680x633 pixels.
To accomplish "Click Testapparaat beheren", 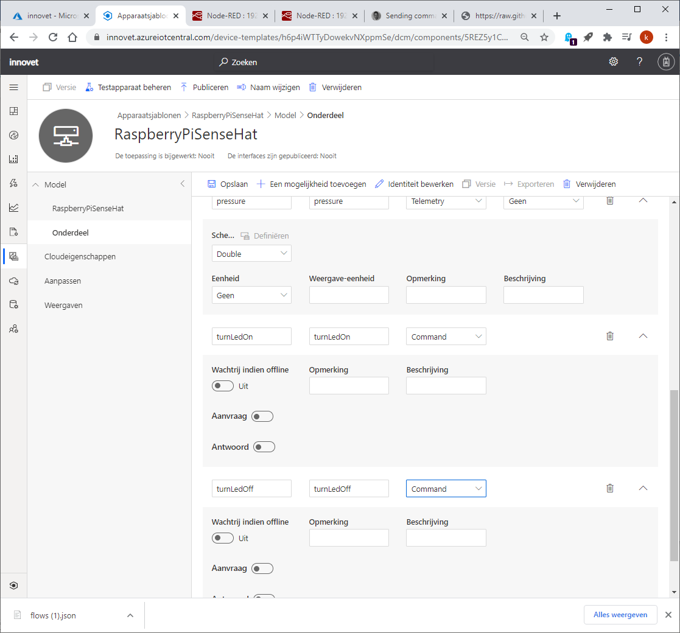I will (x=128, y=88).
